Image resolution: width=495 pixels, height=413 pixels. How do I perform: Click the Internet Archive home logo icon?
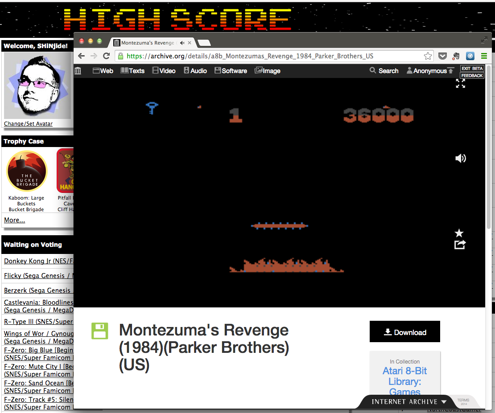pyautogui.click(x=78, y=70)
